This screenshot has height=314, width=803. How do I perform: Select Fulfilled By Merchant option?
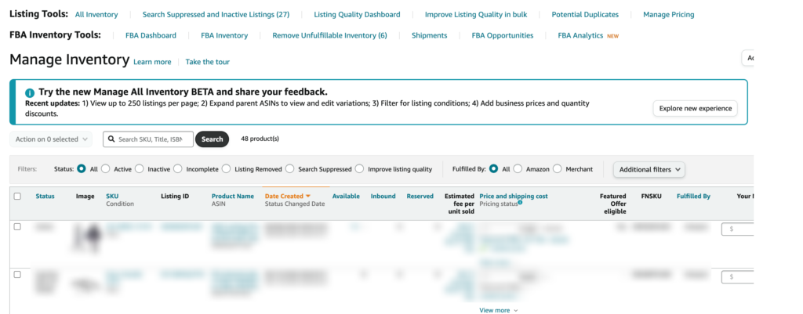click(558, 169)
